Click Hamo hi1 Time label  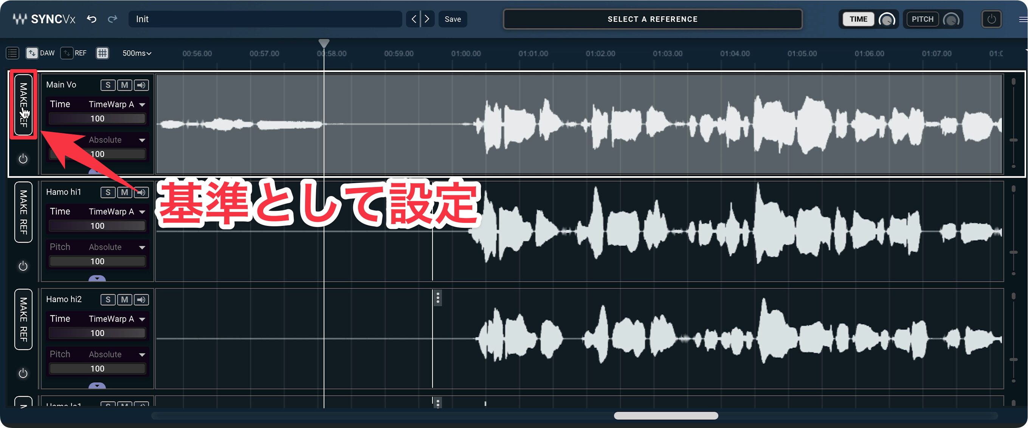coord(60,212)
